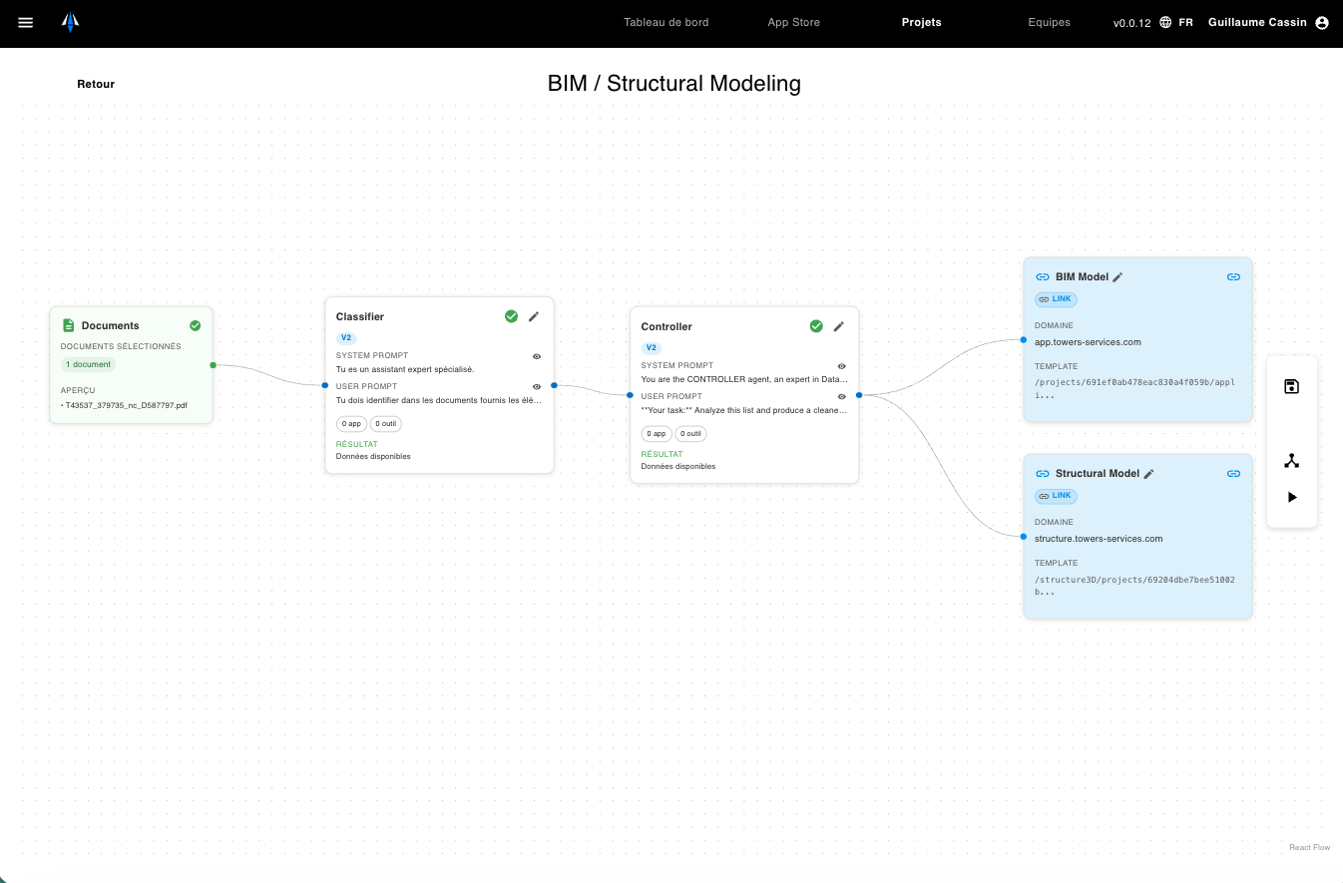Select the workflow/branch icon in the floating toolbar
Viewport: 1343px width, 883px height.
point(1291,460)
